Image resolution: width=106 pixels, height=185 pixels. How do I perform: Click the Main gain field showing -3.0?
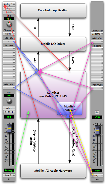[x=97, y=117]
